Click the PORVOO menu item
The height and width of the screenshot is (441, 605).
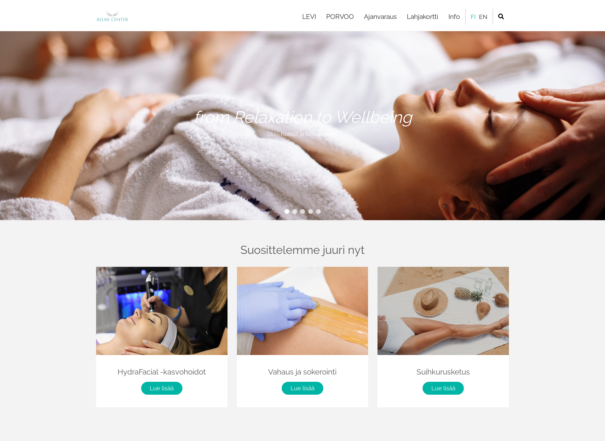340,17
